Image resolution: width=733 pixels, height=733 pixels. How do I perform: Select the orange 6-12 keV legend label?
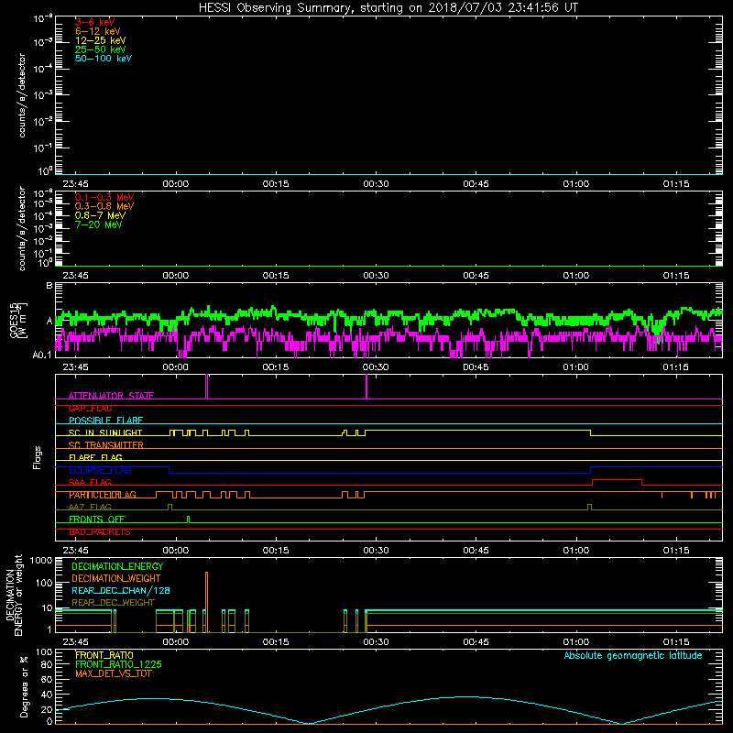(98, 31)
